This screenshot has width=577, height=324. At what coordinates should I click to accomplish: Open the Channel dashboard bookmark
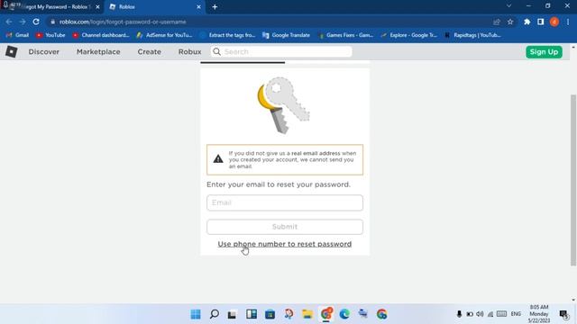101,35
